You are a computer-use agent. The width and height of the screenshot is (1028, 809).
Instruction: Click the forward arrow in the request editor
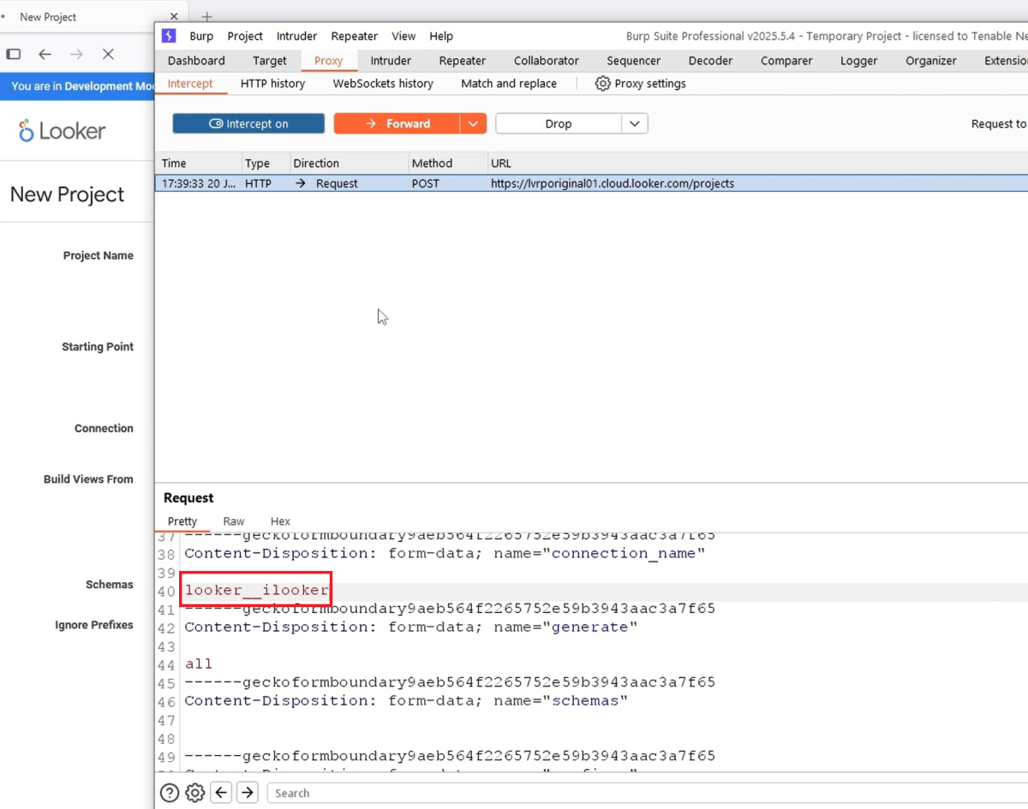click(247, 793)
